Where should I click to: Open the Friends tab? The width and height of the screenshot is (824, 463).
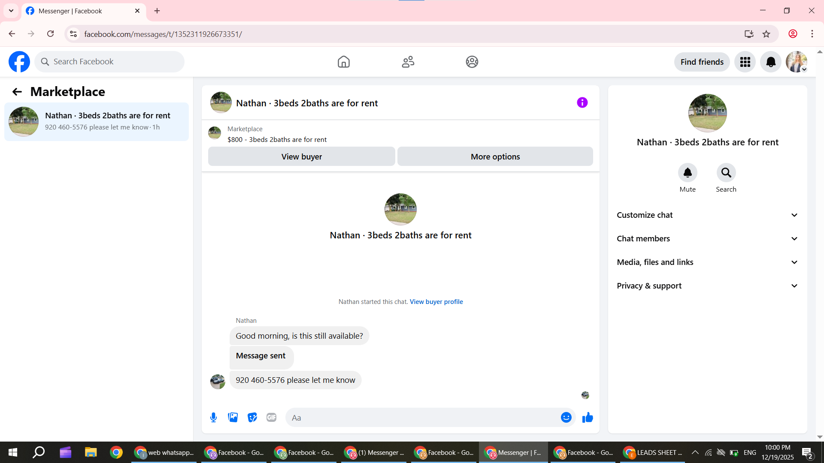coord(408,62)
